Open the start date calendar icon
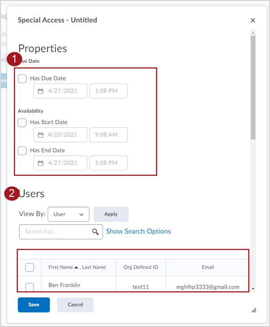This screenshot has height=327, width=270. pos(40,135)
